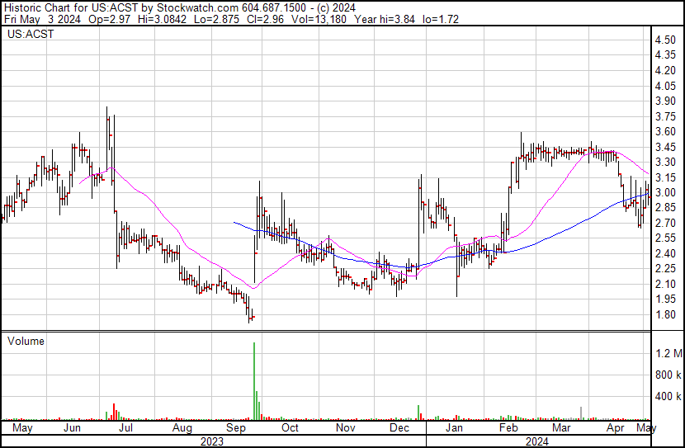685x448 pixels.
Task: Click the 400 k volume axis label
Action: click(x=667, y=397)
